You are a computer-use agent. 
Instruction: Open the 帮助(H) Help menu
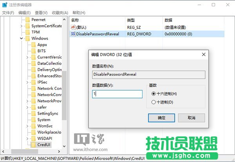point(79,13)
